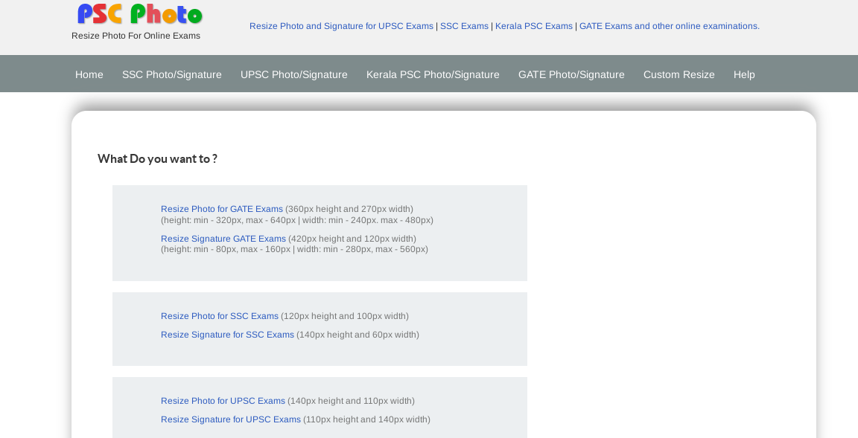Open GATE Exams and other online examinations link
Screen dimensions: 858x438
tap(670, 26)
